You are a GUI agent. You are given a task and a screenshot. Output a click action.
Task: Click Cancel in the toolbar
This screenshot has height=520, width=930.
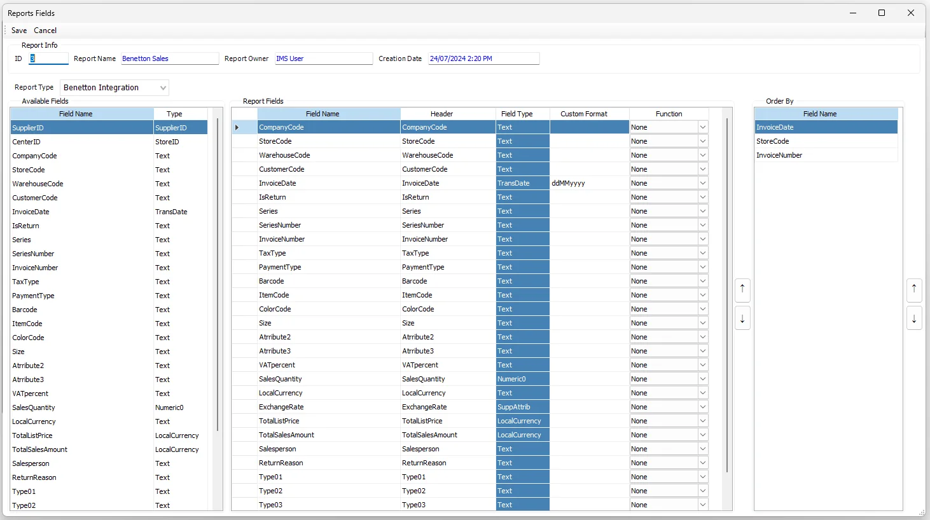click(45, 31)
